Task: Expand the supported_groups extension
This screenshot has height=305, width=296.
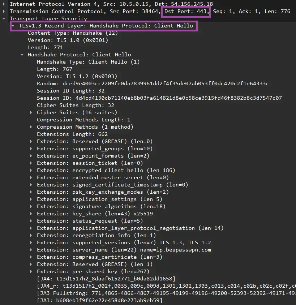Action: pos(31,149)
